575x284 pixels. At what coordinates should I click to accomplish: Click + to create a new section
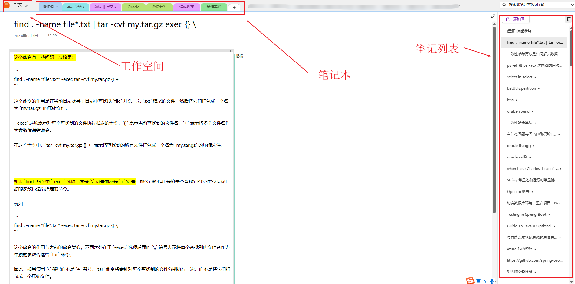(234, 8)
